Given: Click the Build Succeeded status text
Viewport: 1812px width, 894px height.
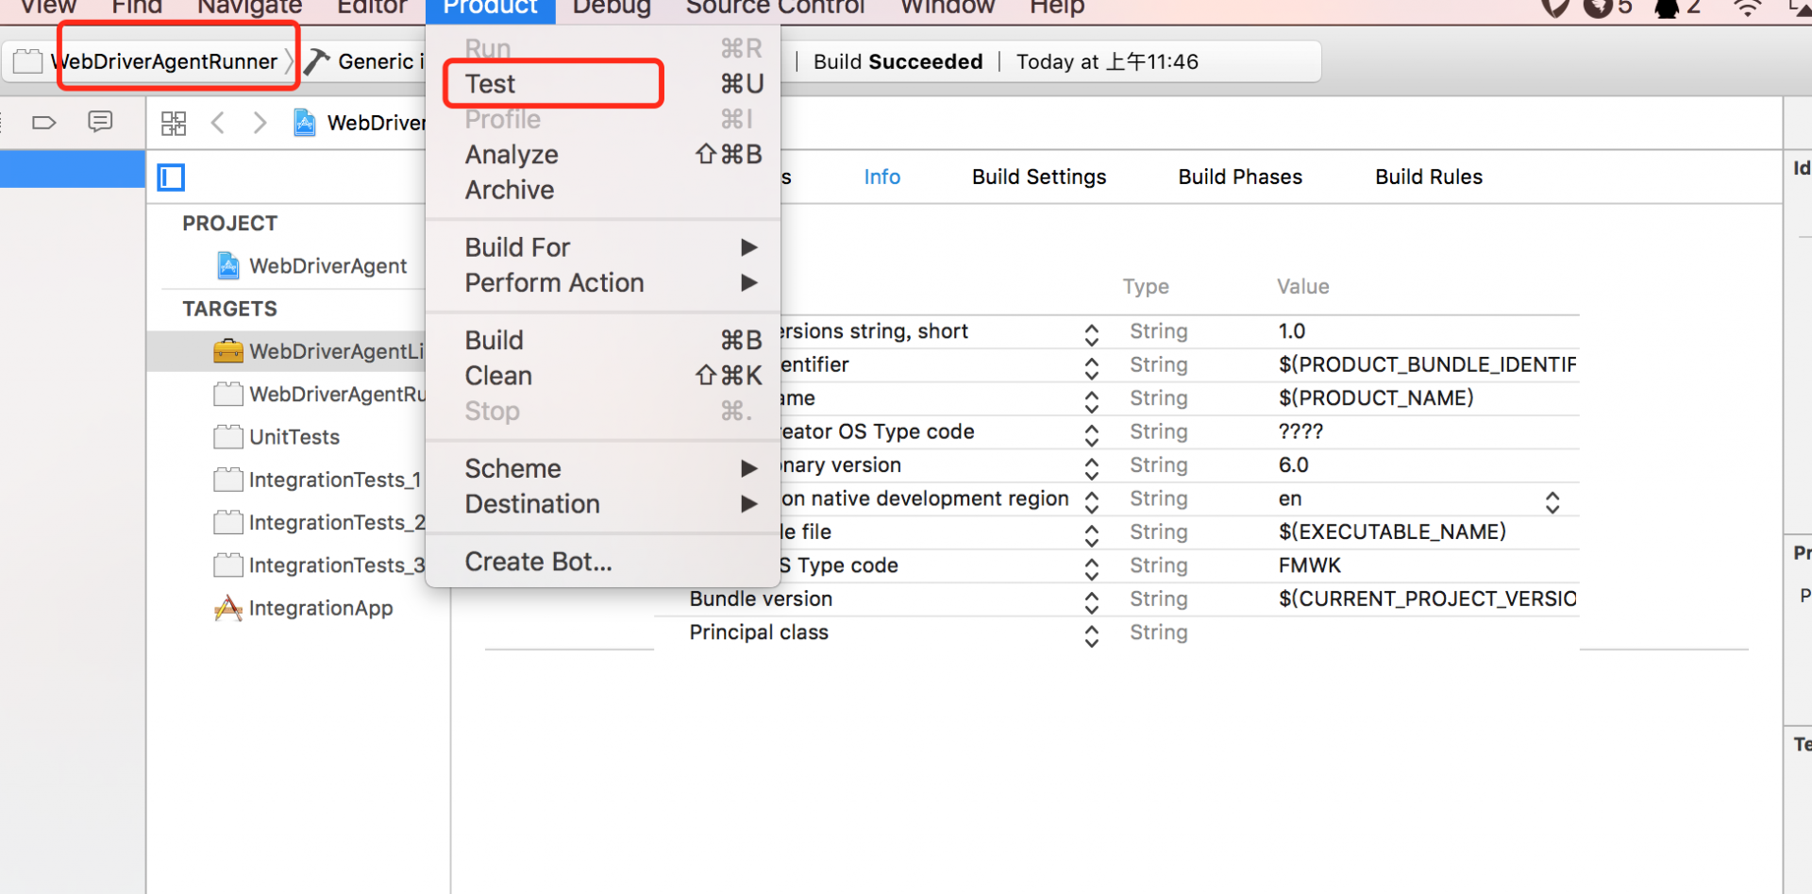Looking at the screenshot, I should click(x=898, y=61).
